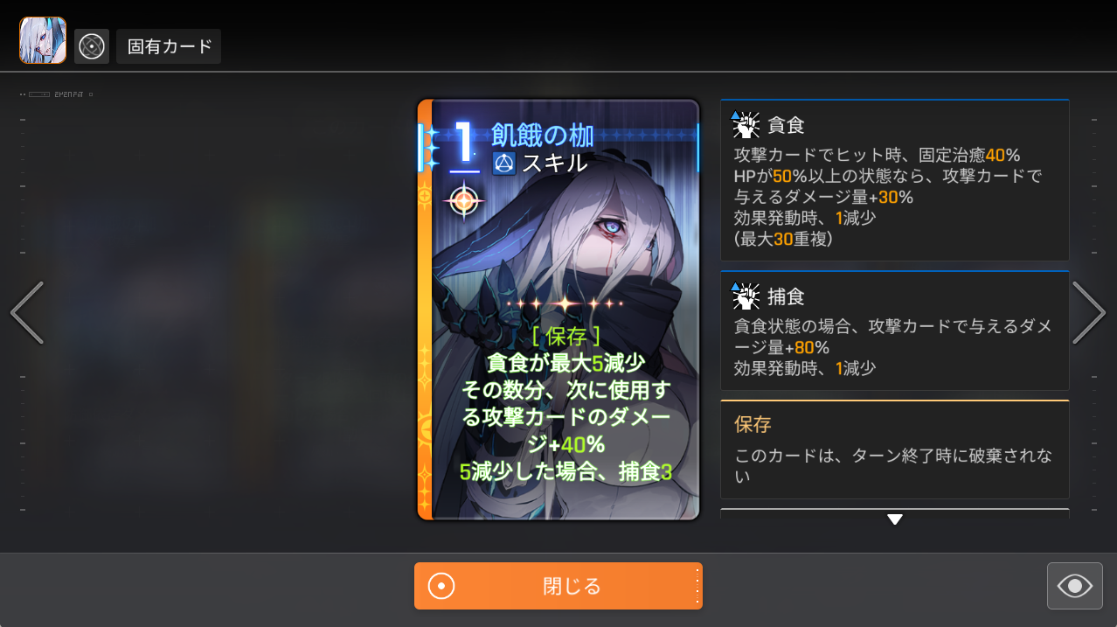Click the card cost number 1

coord(464,144)
